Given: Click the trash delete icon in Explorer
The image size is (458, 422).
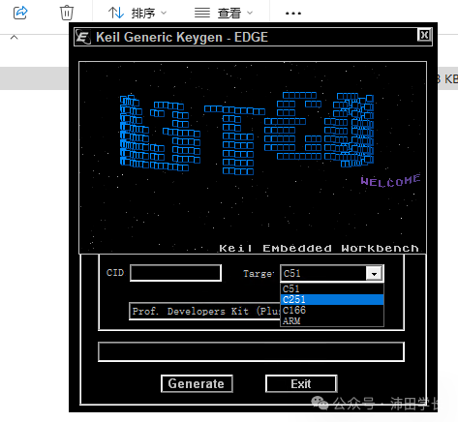Looking at the screenshot, I should tap(67, 13).
